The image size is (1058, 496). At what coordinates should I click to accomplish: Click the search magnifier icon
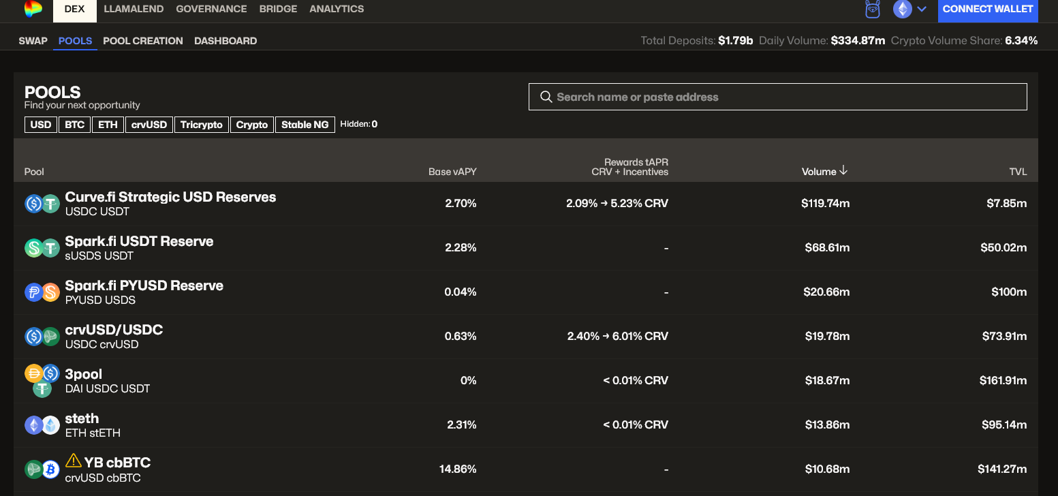click(546, 97)
